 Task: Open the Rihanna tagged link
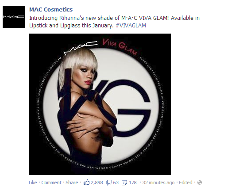click(69, 18)
